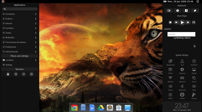The height and width of the screenshot is (112, 202).
Task: Expand the Multimídia category
Action: [20, 38]
